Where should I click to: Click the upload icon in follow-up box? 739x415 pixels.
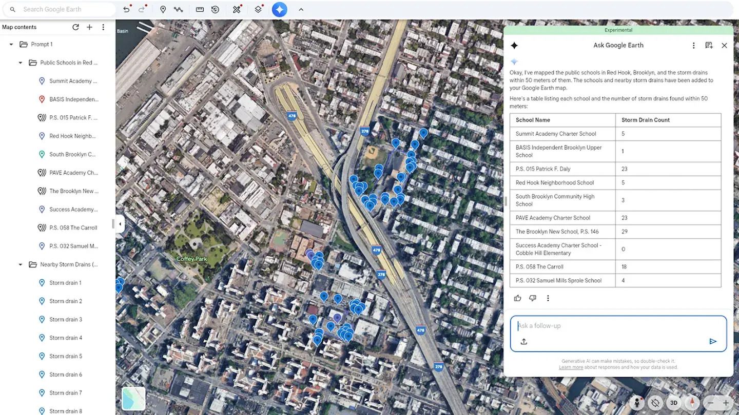pyautogui.click(x=524, y=341)
